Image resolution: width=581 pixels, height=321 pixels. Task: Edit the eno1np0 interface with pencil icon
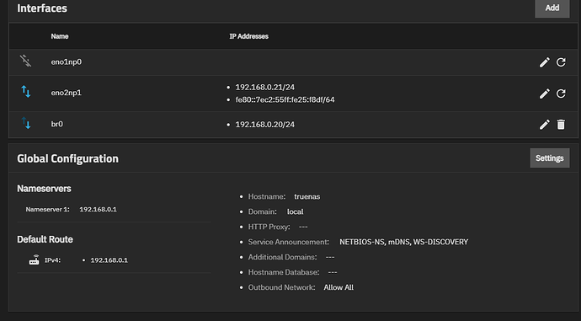544,62
